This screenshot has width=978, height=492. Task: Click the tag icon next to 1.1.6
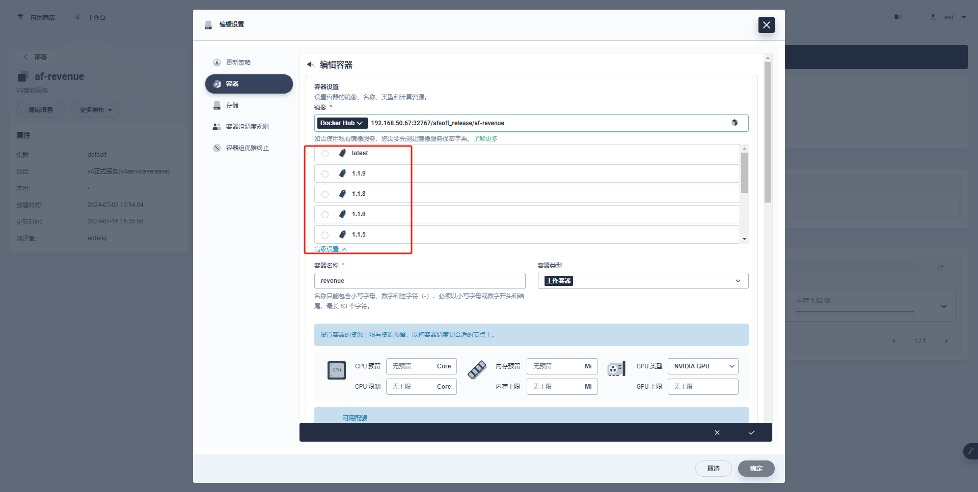click(343, 214)
